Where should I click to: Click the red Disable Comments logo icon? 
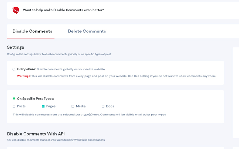(x=16, y=10)
